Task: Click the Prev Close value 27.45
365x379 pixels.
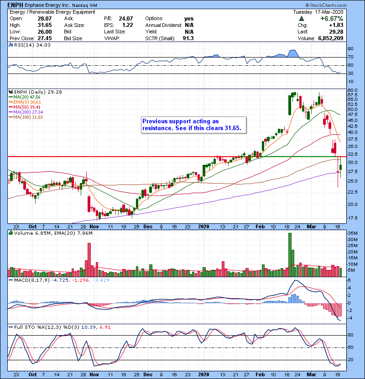Action: (45, 38)
